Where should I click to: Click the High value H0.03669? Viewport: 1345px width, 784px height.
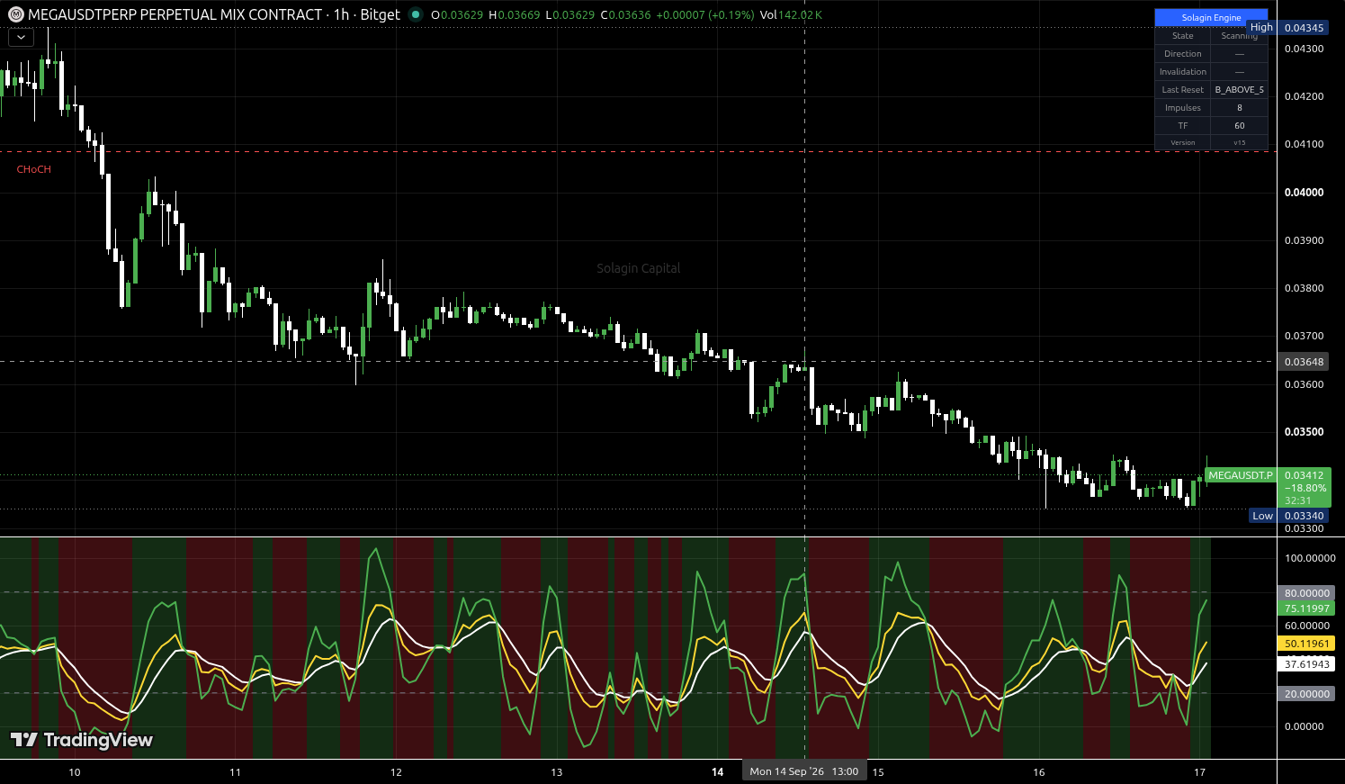pos(515,15)
